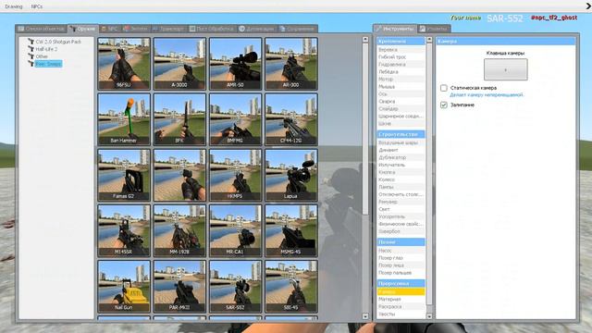Open the Энтити tab
The width and height of the screenshot is (592, 333).
(135, 29)
